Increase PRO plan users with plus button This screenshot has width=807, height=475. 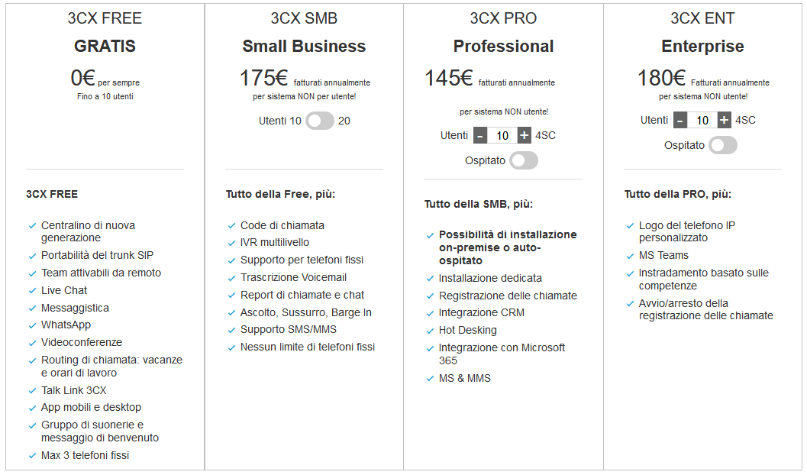tap(525, 135)
